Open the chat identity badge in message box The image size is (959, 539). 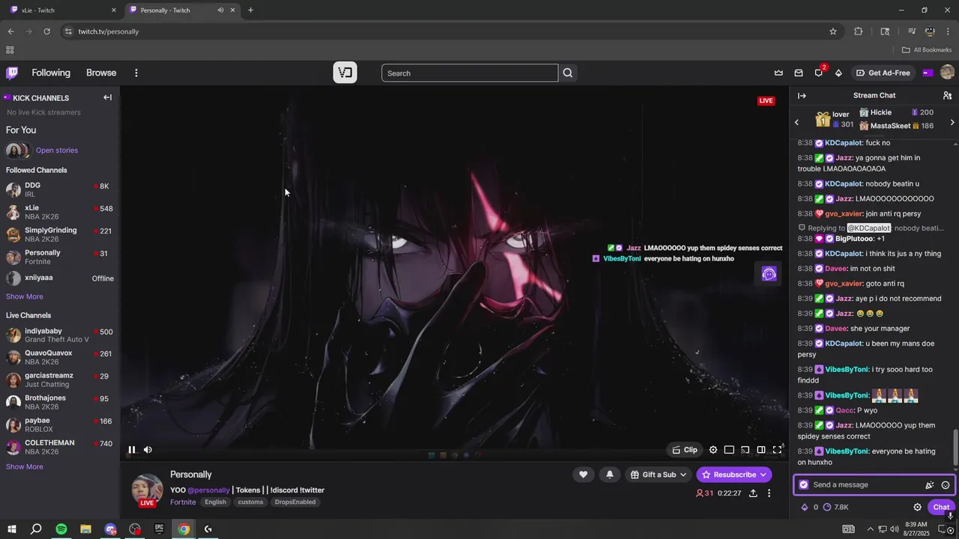coord(804,485)
